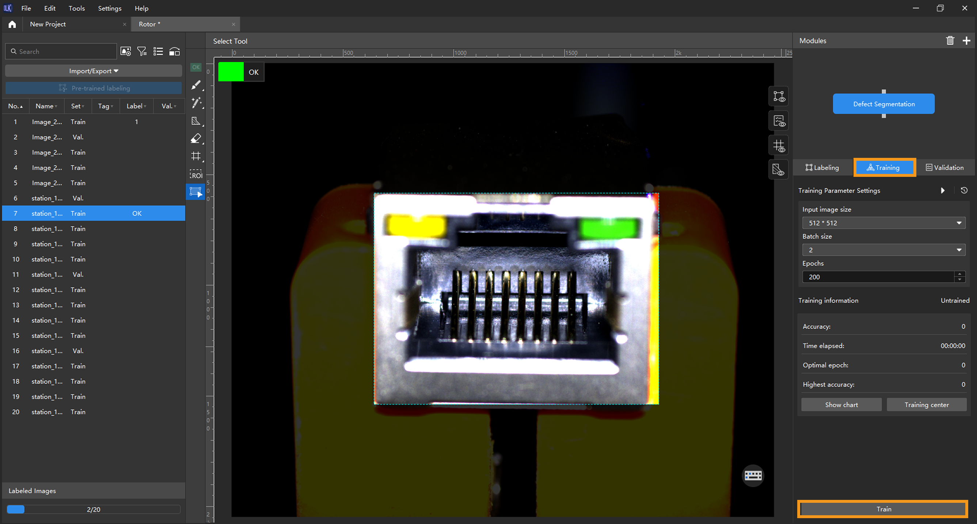Click the Search input field
977x524 pixels.
click(61, 52)
